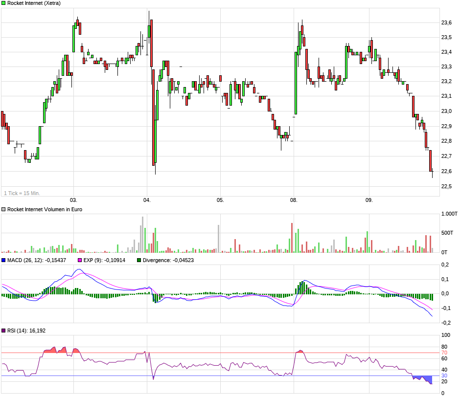Click the gray square icon for Volumen in Euro
This screenshot has width=460, height=398.
coord(3,209)
